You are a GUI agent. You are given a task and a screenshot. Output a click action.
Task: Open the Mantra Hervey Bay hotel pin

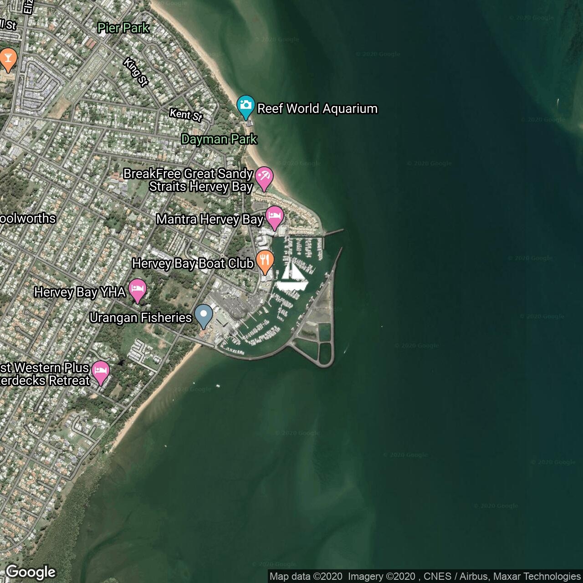275,218
